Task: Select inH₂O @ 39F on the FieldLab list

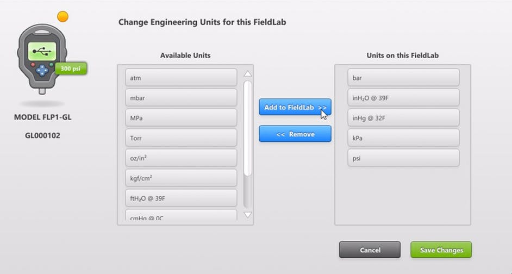Action: click(x=404, y=98)
